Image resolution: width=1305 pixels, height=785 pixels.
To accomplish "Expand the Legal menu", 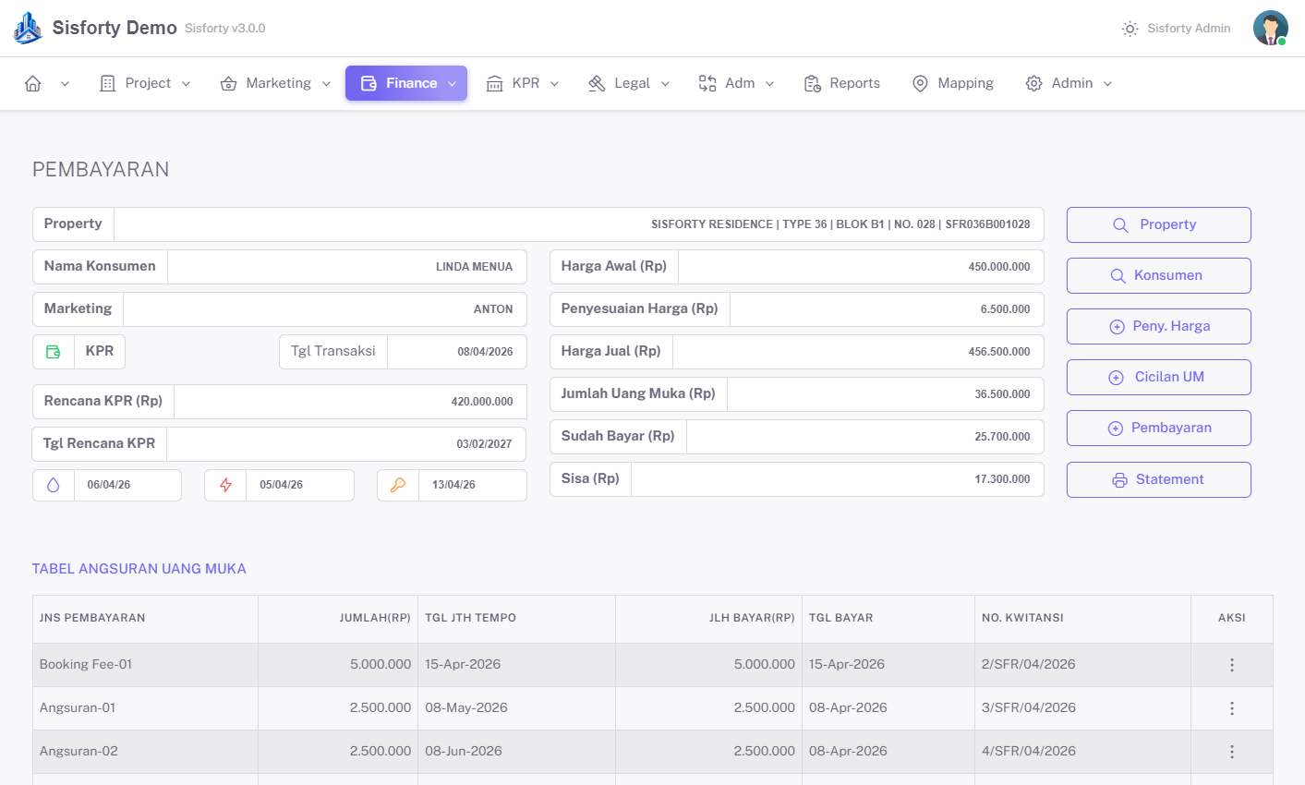I will (629, 83).
